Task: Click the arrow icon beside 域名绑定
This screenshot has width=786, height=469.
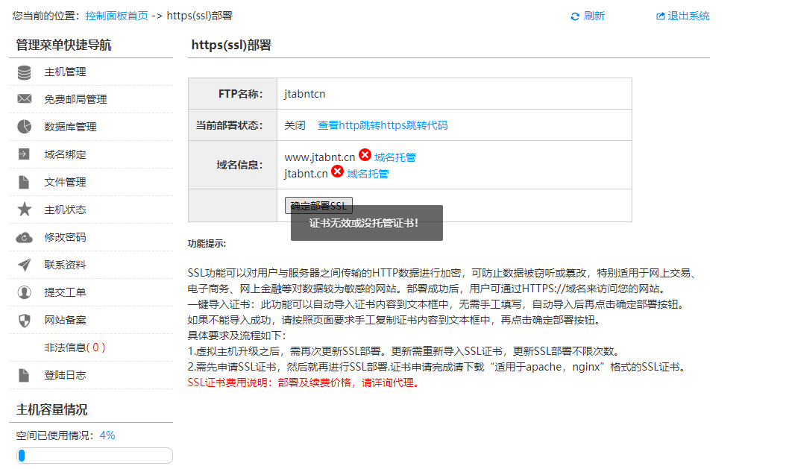Action: [25, 154]
